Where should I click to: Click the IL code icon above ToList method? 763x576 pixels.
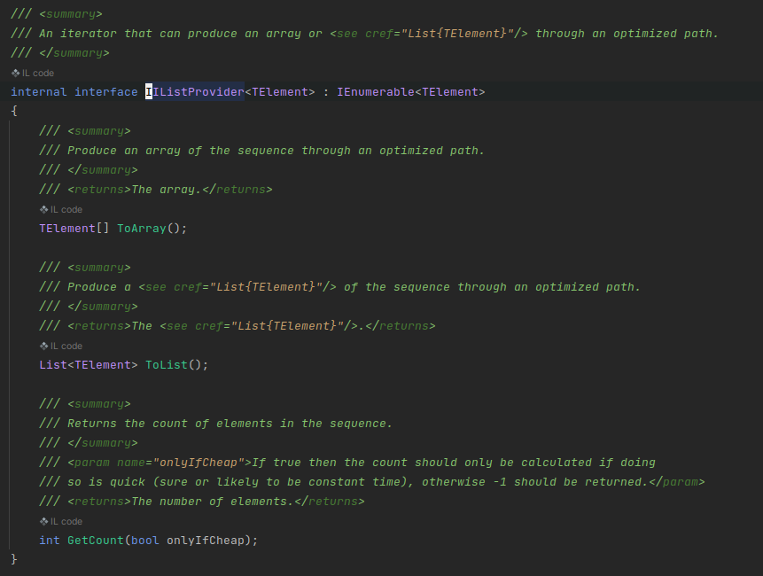[x=43, y=346]
